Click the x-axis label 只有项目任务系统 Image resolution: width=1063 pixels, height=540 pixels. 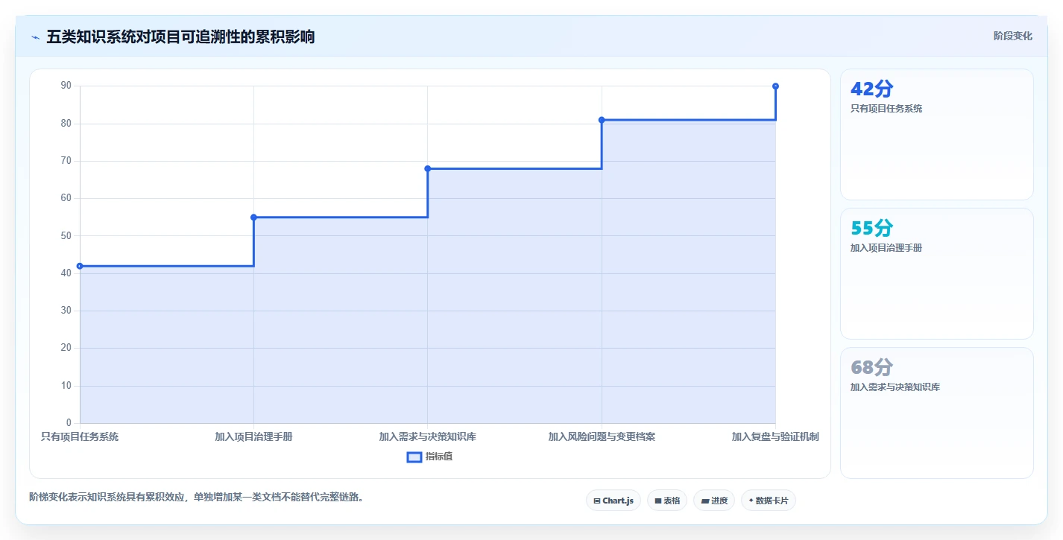pyautogui.click(x=80, y=436)
